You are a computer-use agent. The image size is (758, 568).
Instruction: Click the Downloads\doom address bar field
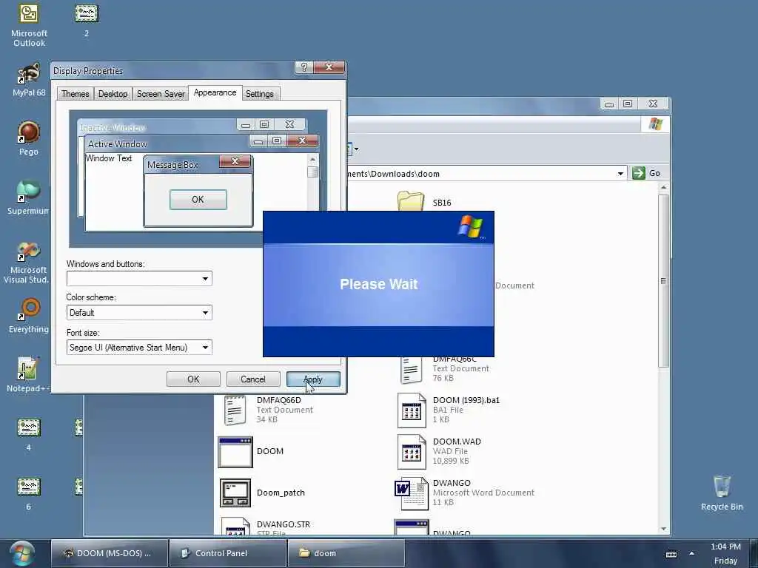[487, 173]
